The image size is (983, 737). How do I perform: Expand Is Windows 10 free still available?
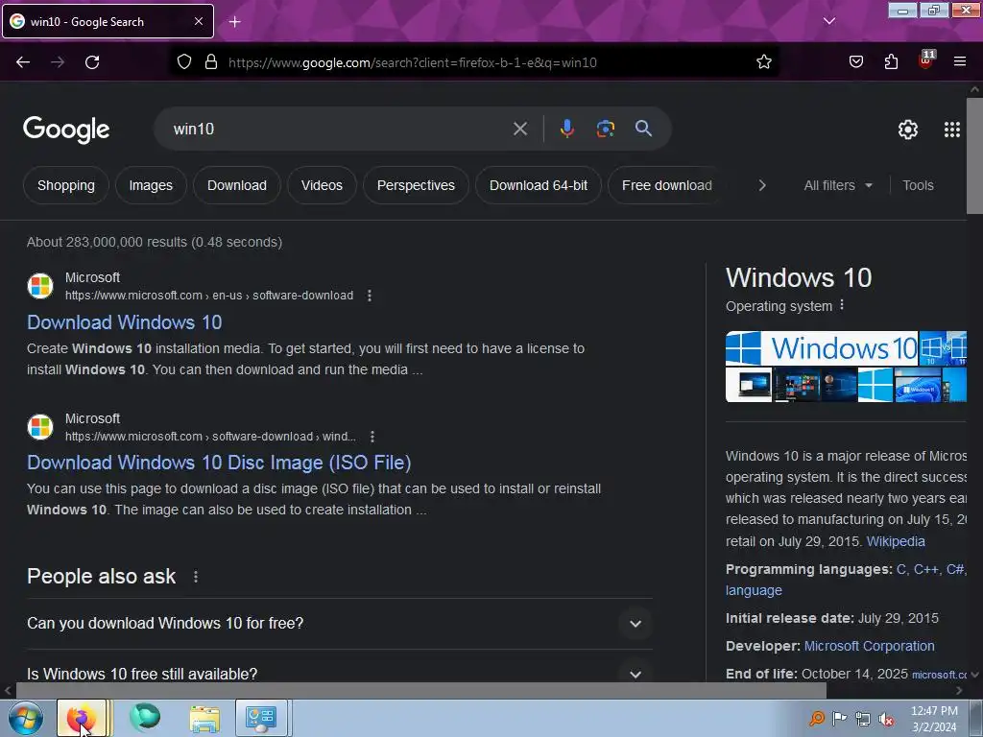(x=339, y=675)
